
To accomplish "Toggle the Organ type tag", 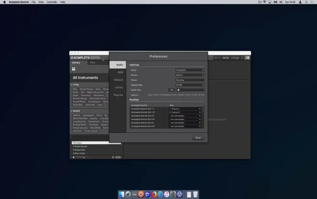I will [75, 95].
